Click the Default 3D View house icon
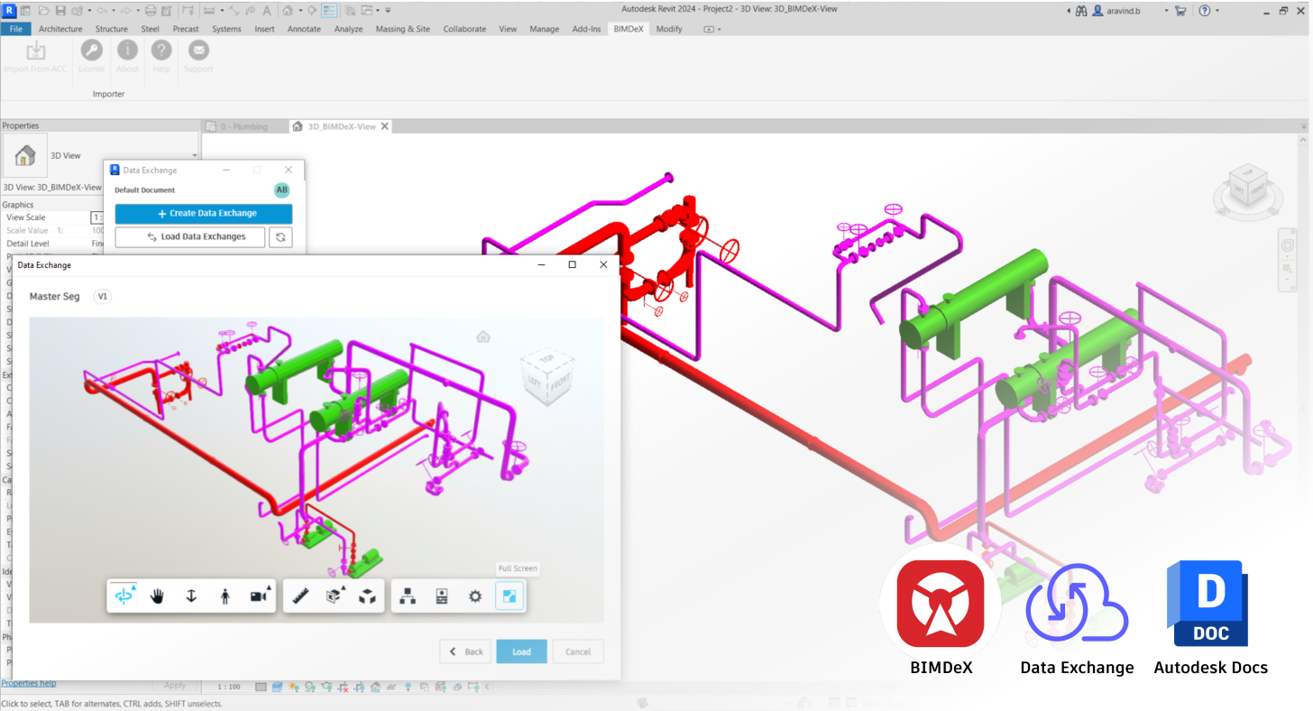 [x=289, y=11]
